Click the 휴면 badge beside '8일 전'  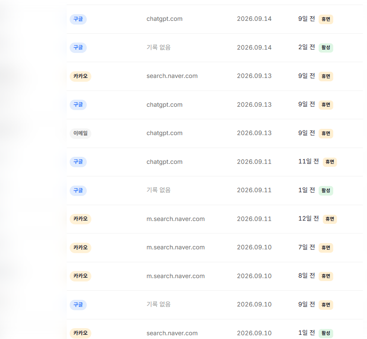click(x=326, y=276)
